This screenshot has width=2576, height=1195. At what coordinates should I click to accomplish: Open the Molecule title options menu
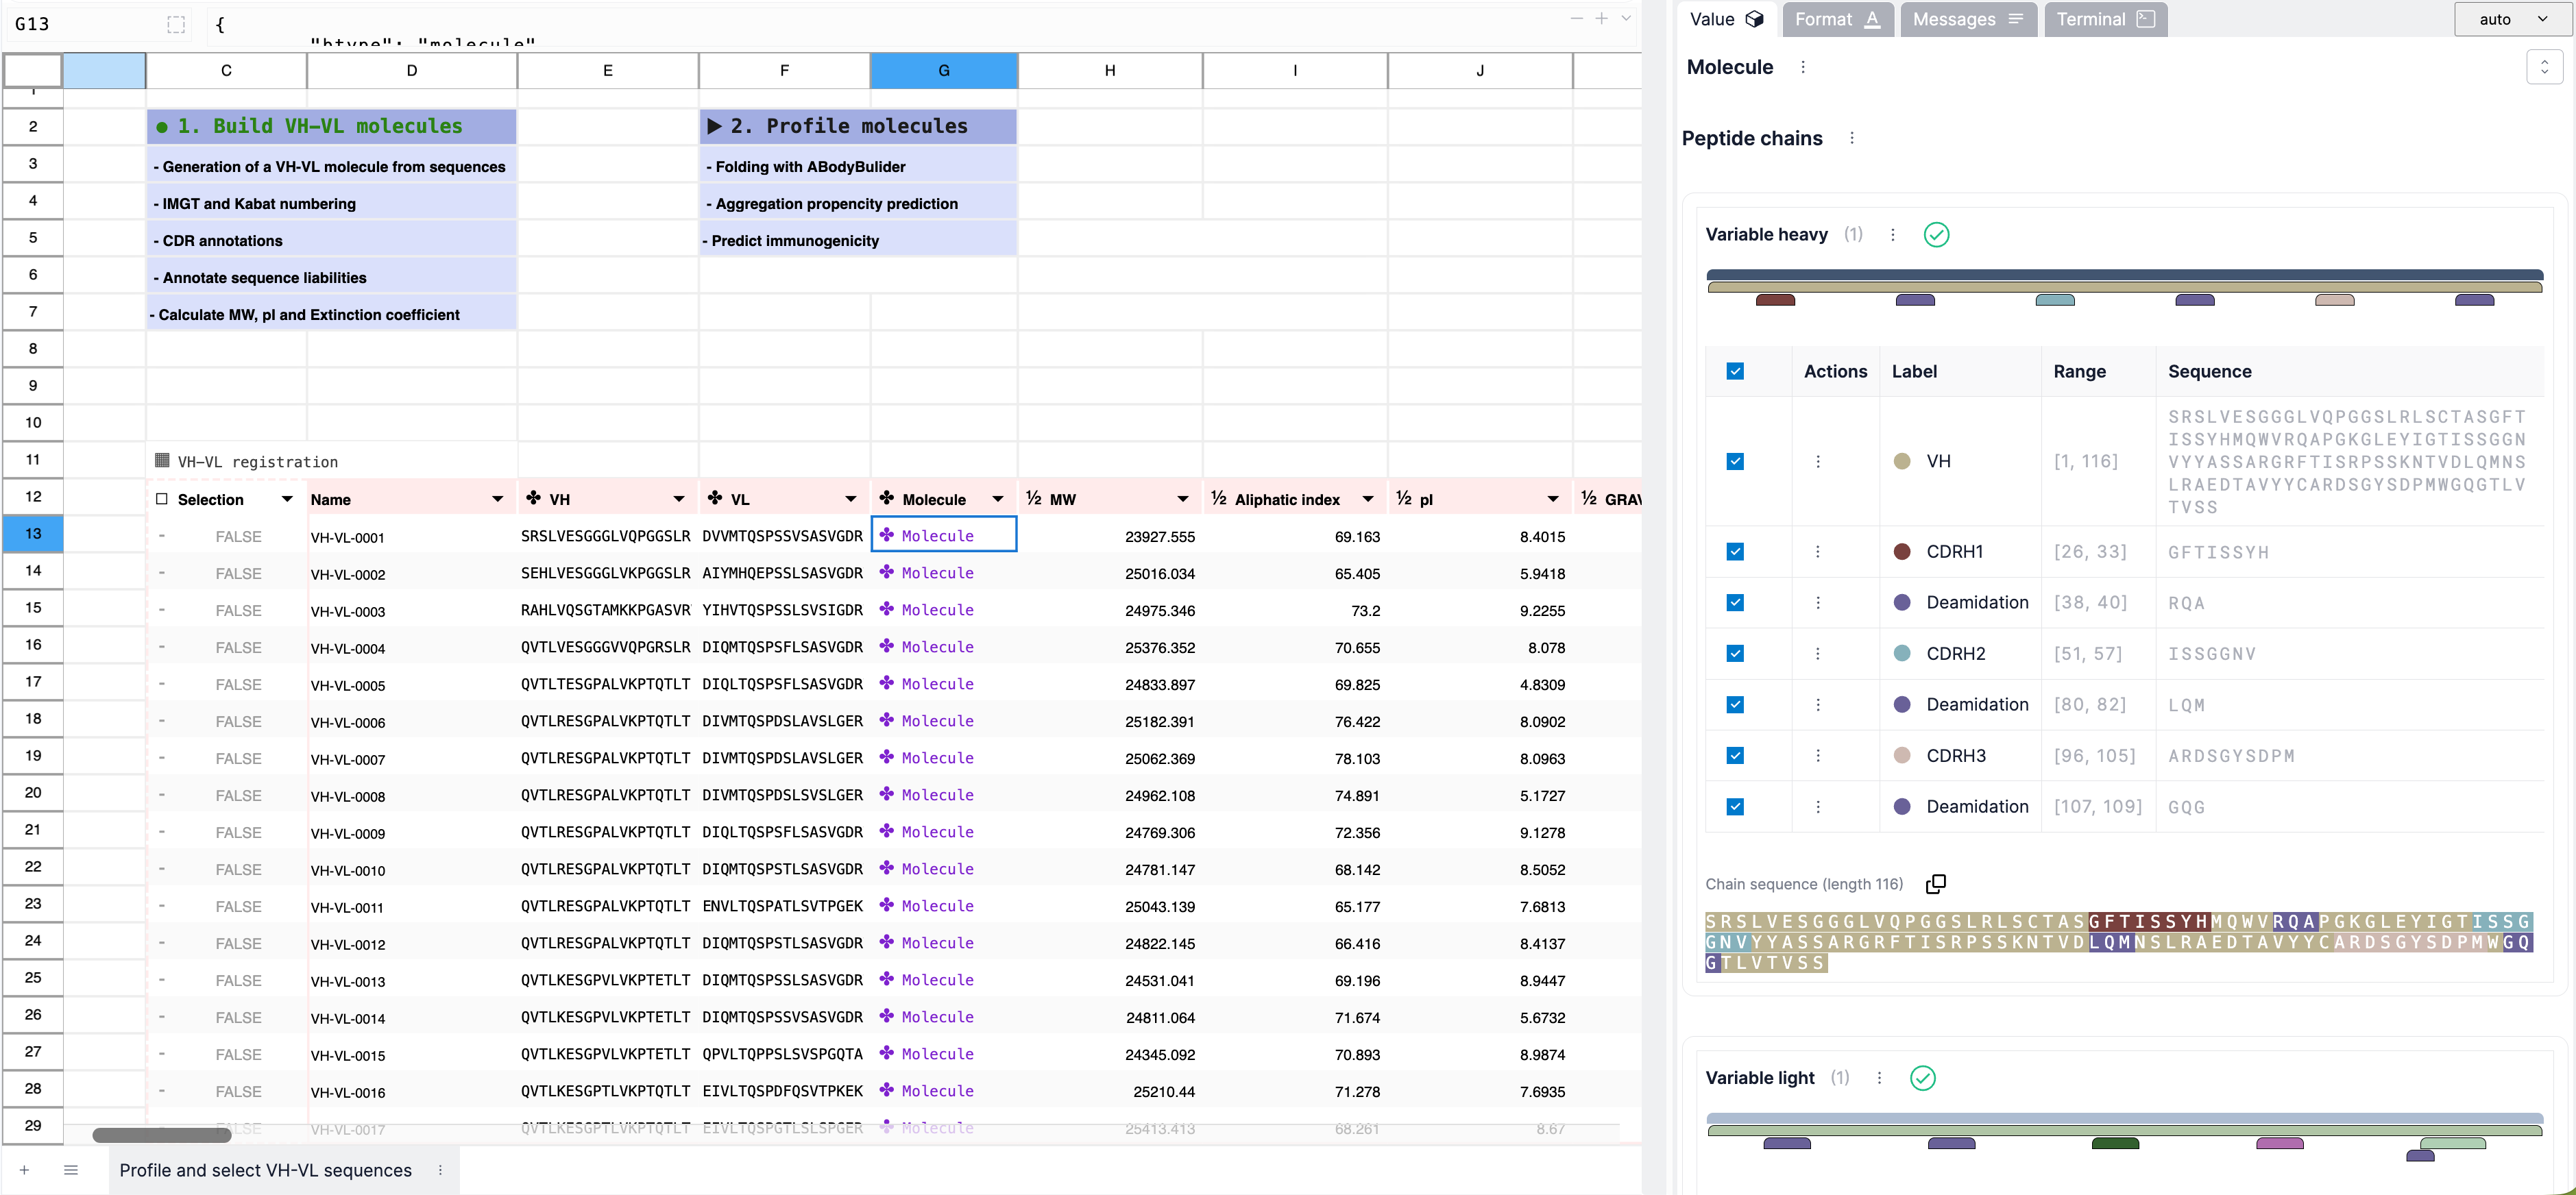[1803, 67]
